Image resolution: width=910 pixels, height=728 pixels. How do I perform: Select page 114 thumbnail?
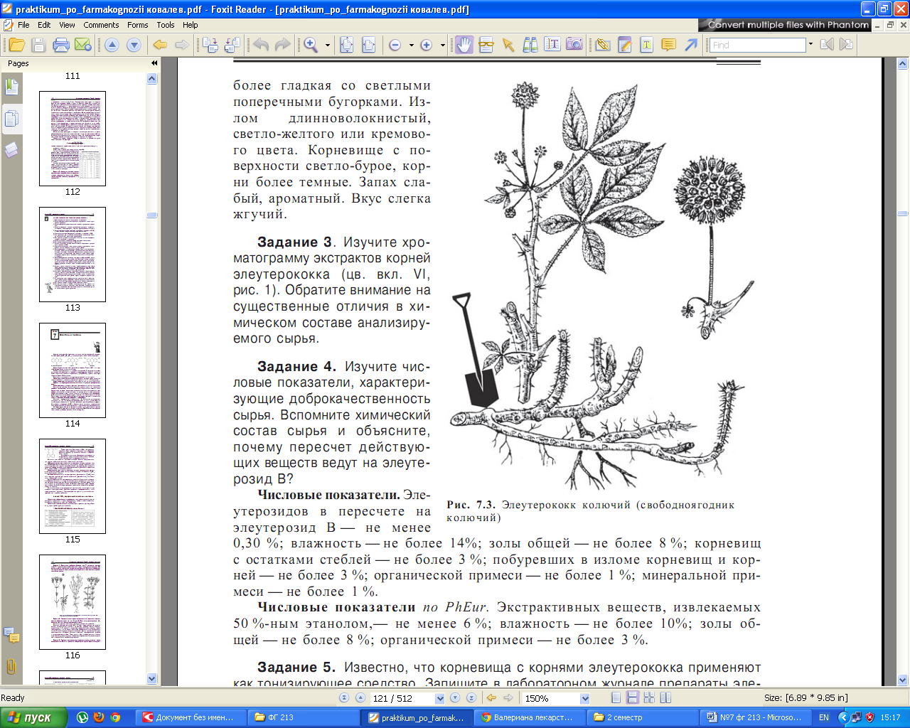click(73, 370)
